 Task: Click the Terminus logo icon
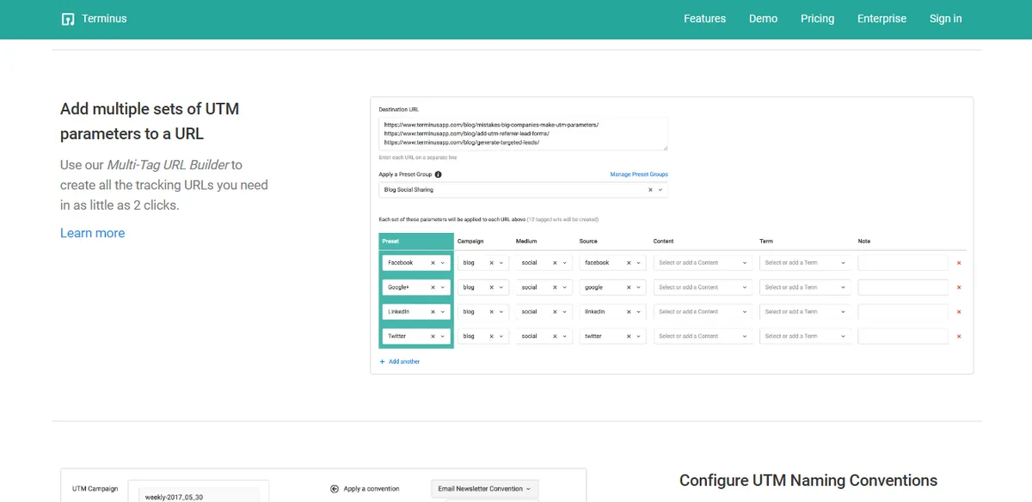point(68,19)
